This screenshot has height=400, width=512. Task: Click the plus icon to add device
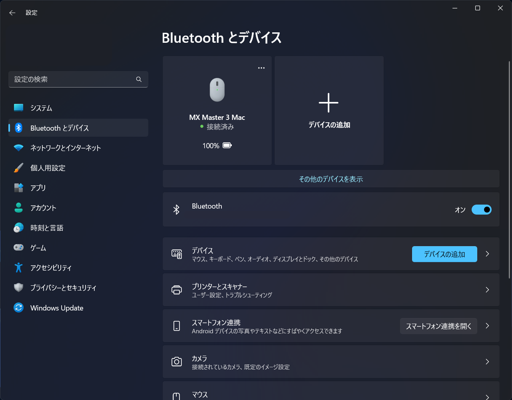(329, 103)
